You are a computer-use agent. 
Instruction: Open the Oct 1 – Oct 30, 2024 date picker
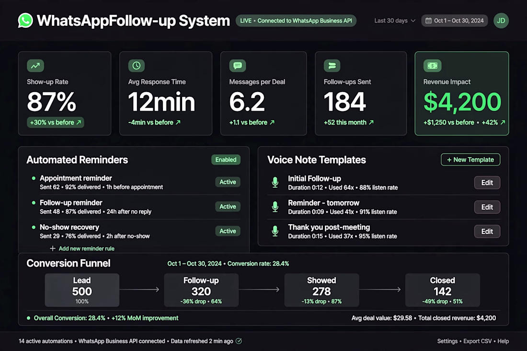point(454,21)
